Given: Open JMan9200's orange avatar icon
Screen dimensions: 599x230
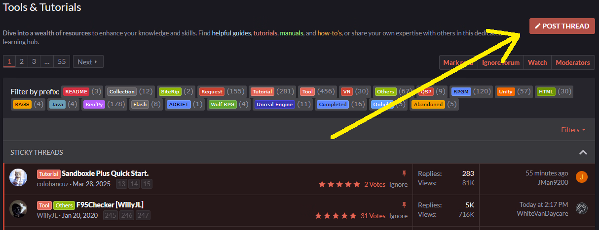Looking at the screenshot, I should 582,177.
